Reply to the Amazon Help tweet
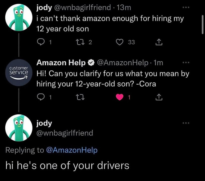This screenshot has width=205, height=181. coord(41,97)
